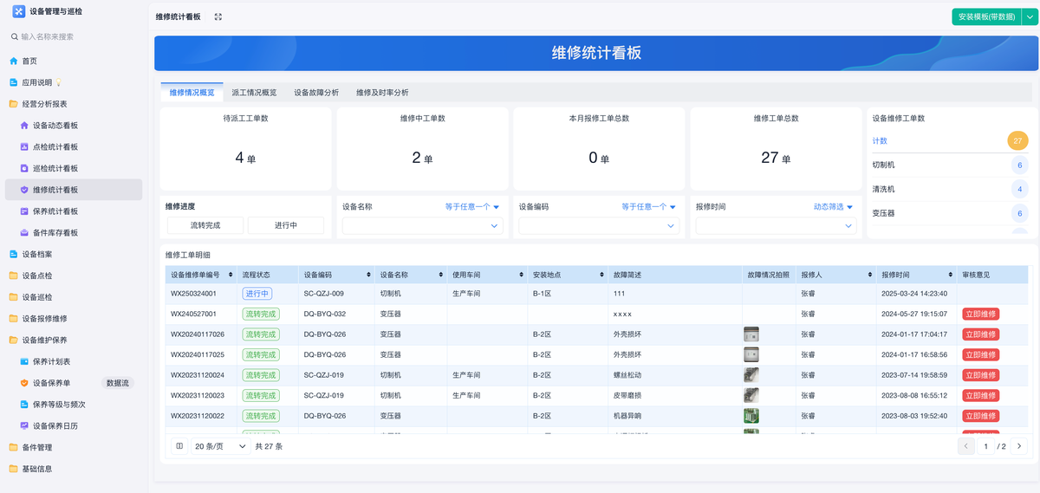Image resolution: width=1040 pixels, height=493 pixels.
Task: Toggle the 进行中 progress filter
Action: 285,225
